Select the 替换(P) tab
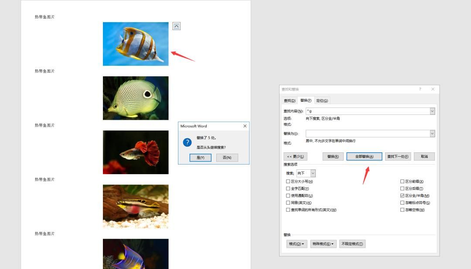Image resolution: width=471 pixels, height=269 pixels. point(306,101)
